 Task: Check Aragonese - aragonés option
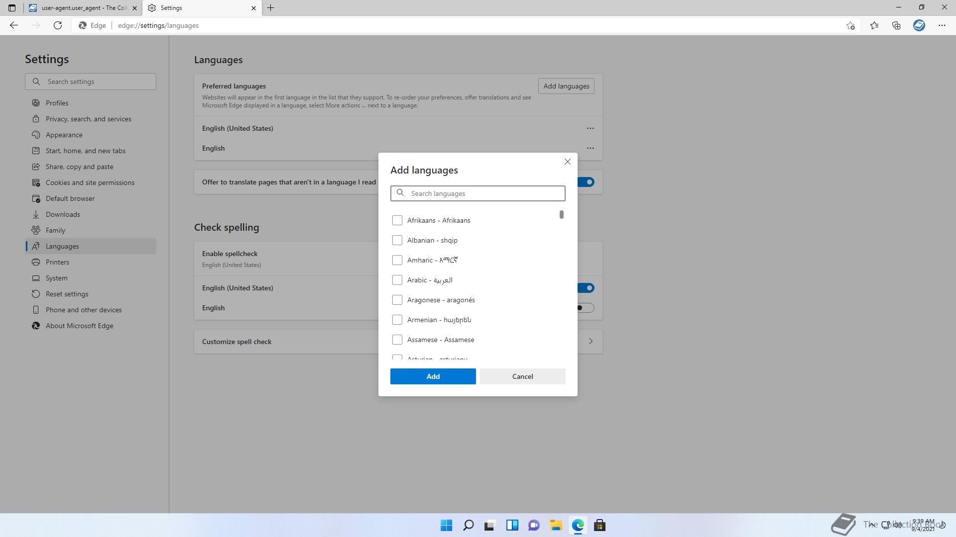[397, 300]
